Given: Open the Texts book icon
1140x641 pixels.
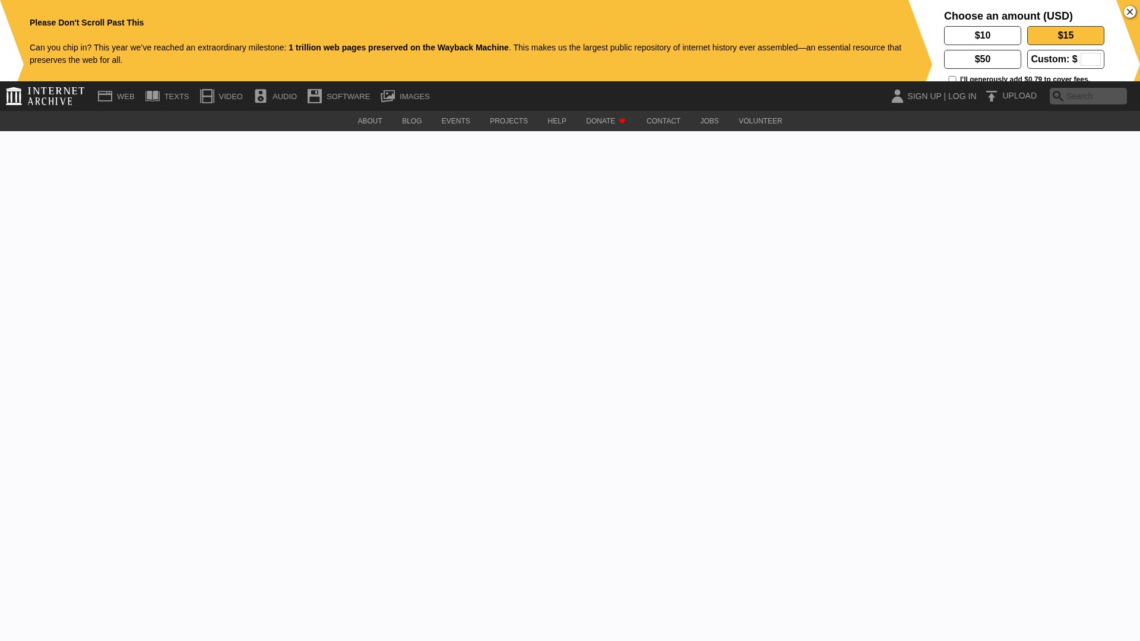Looking at the screenshot, I should pos(153,96).
